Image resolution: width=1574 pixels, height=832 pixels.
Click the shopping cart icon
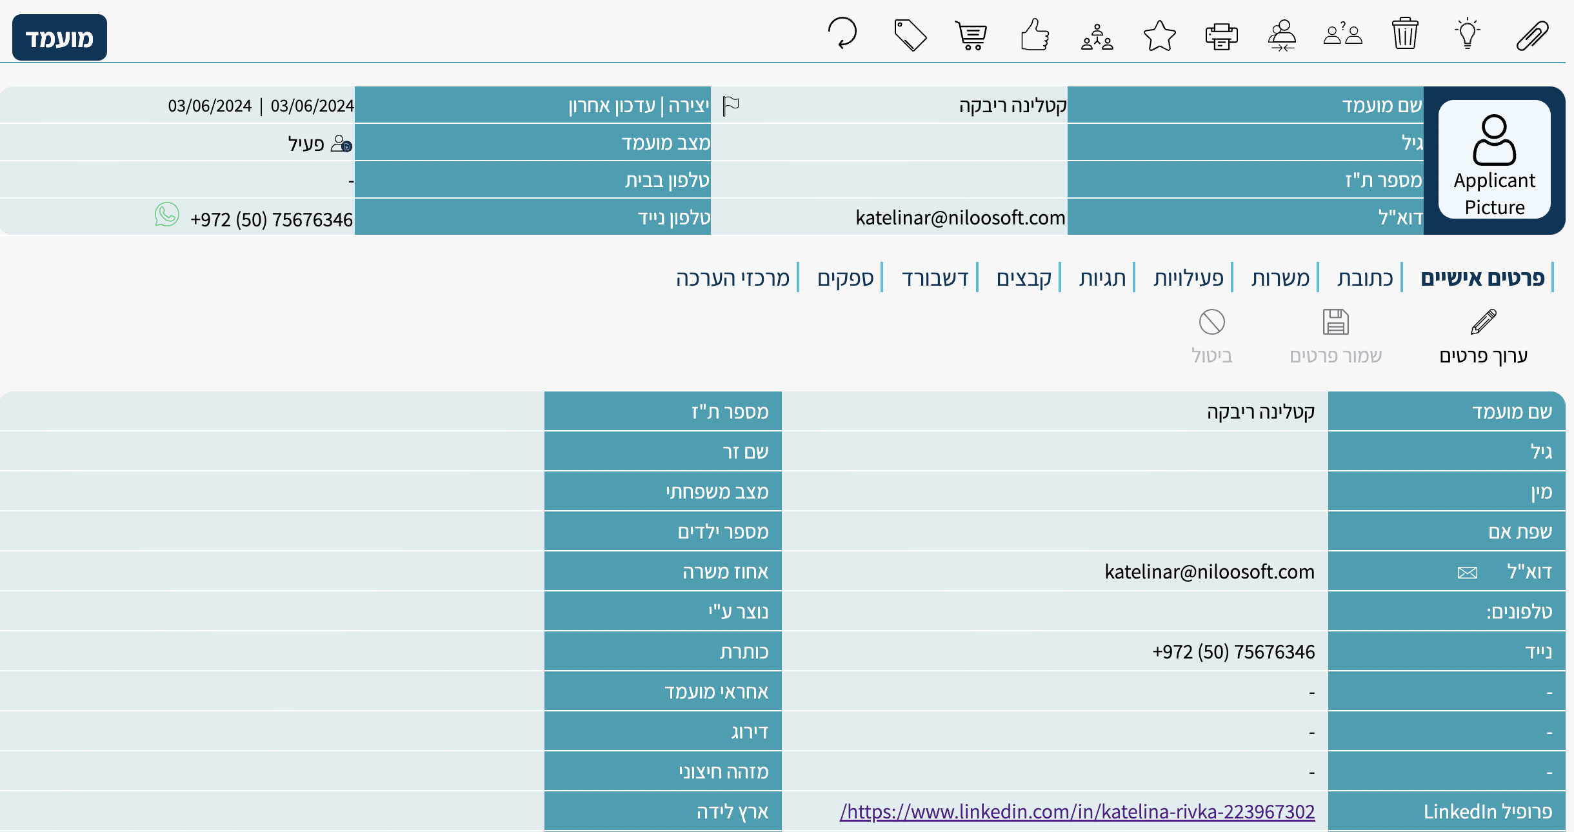[971, 35]
